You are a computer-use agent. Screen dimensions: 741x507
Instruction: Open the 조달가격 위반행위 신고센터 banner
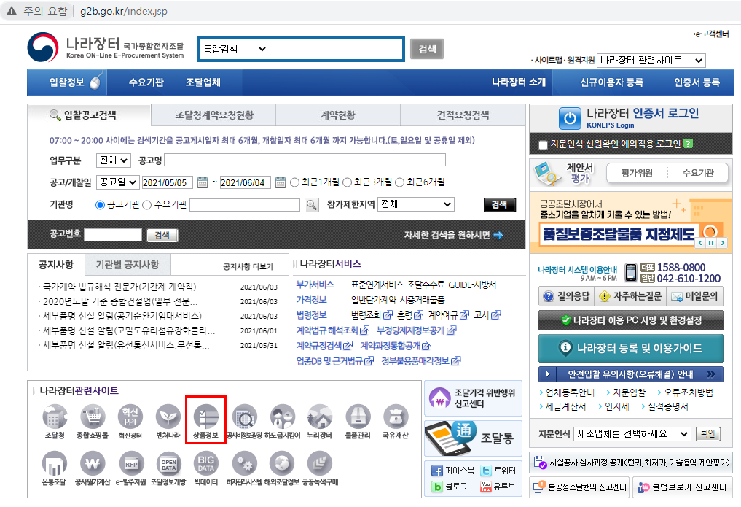473,398
